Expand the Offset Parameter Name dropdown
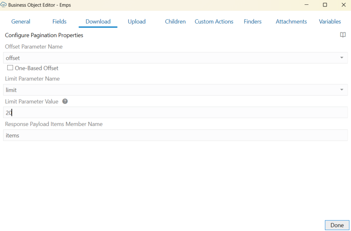 coord(341,58)
